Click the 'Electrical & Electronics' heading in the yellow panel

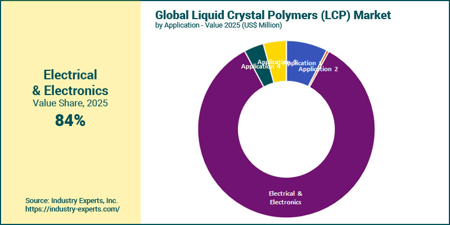[x=70, y=83]
